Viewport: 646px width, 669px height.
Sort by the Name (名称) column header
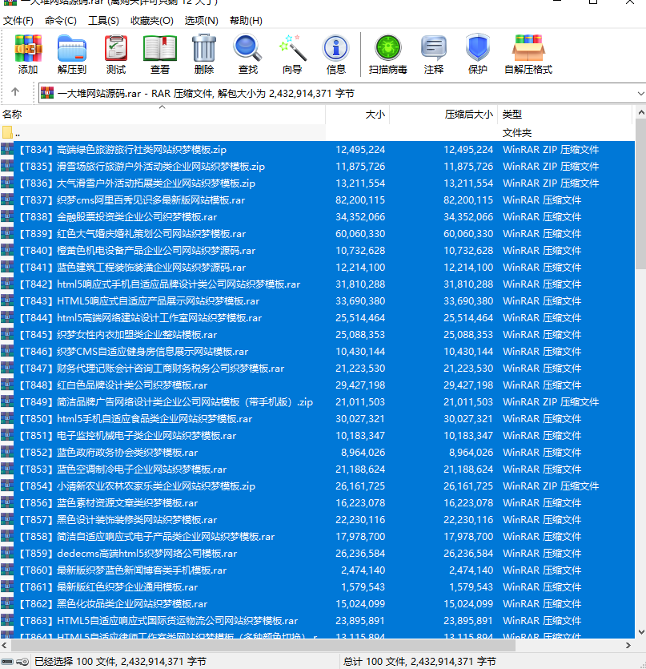pos(162,115)
